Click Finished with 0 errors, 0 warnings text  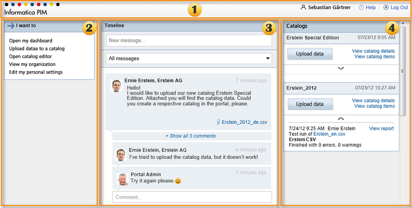click(x=325, y=145)
